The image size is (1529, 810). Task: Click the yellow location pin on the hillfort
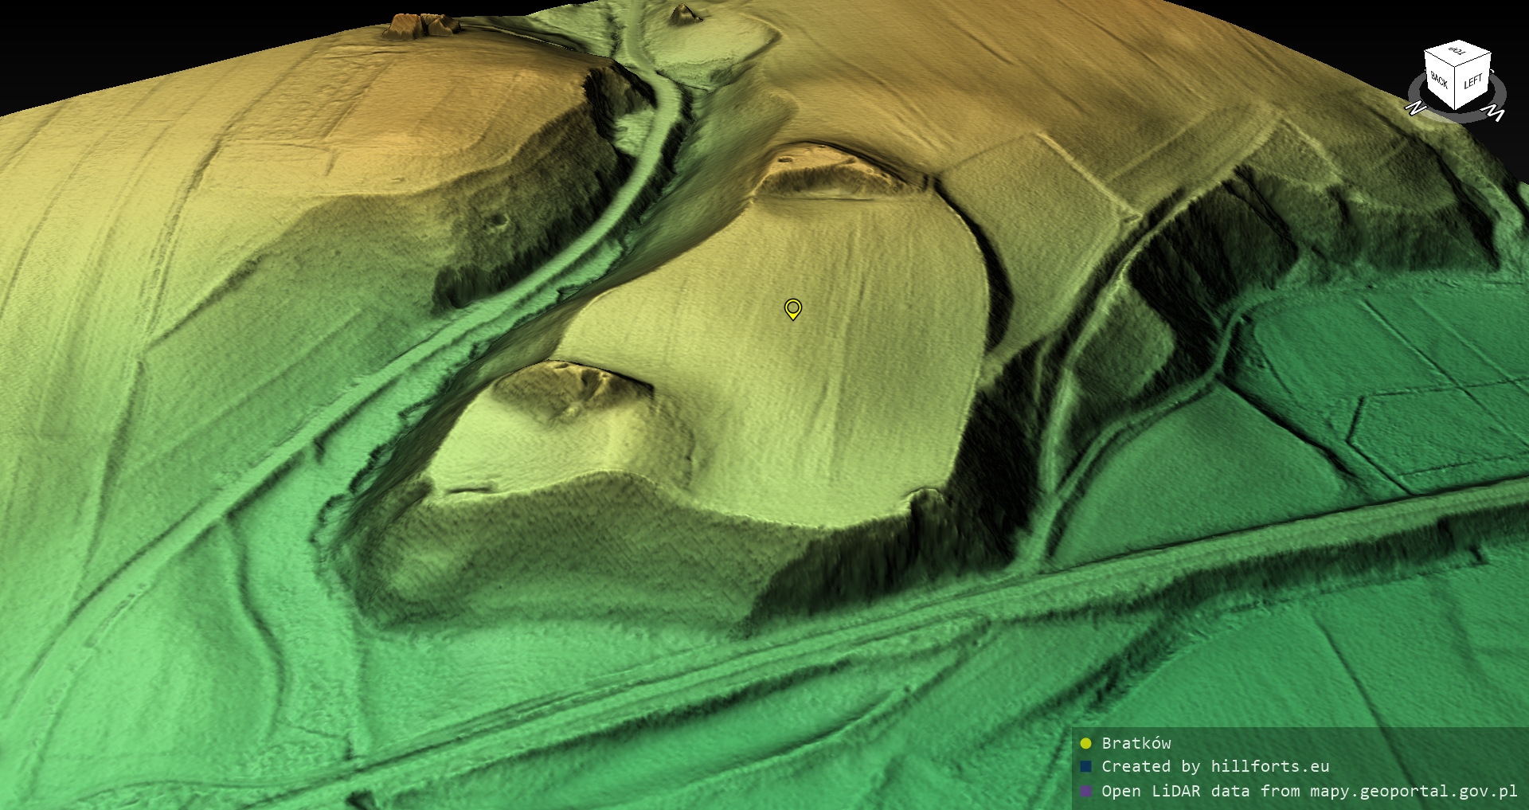792,308
